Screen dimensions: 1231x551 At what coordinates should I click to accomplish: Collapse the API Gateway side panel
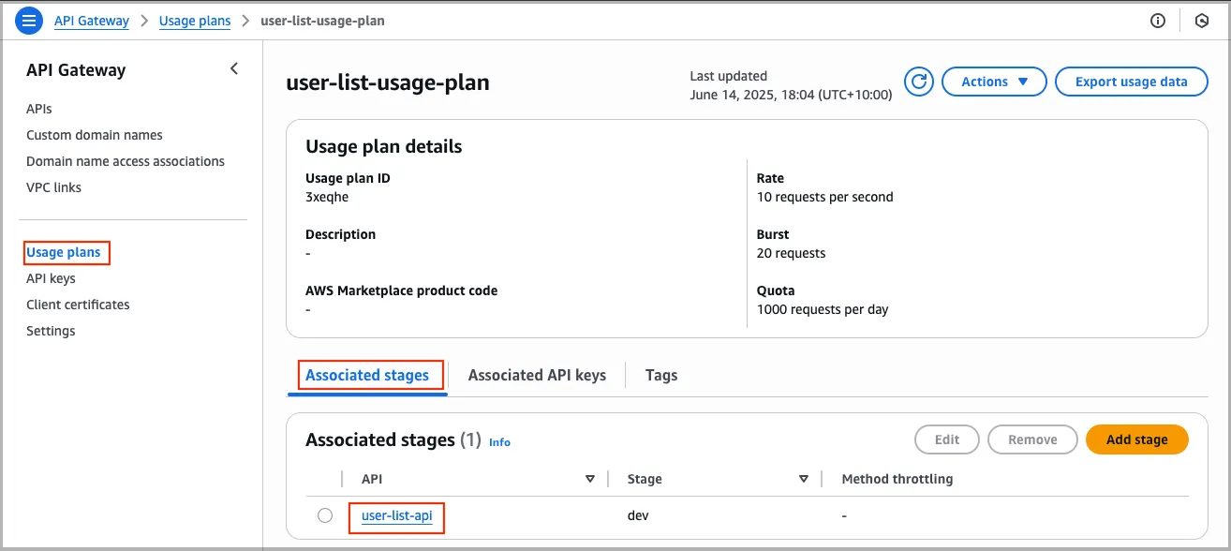point(234,68)
